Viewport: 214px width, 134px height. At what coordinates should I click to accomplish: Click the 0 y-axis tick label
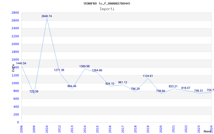(18, 122)
